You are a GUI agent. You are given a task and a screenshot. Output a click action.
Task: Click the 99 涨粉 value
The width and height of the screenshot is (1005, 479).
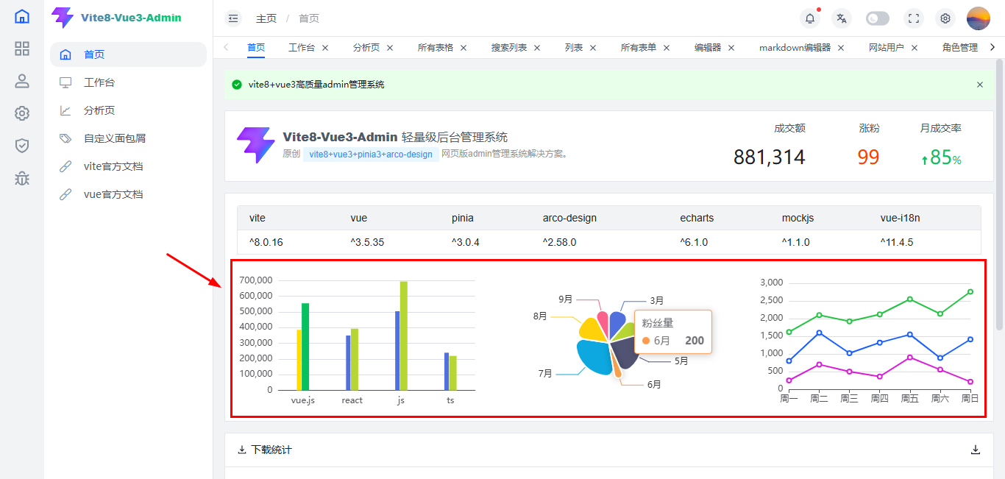click(x=868, y=157)
